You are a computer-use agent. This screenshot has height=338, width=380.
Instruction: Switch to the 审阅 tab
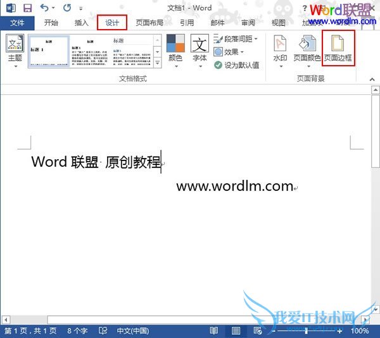(248, 23)
